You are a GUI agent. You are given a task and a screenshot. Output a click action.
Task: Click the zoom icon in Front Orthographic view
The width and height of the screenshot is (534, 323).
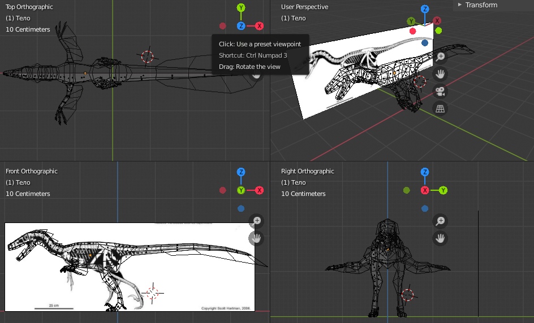(257, 221)
